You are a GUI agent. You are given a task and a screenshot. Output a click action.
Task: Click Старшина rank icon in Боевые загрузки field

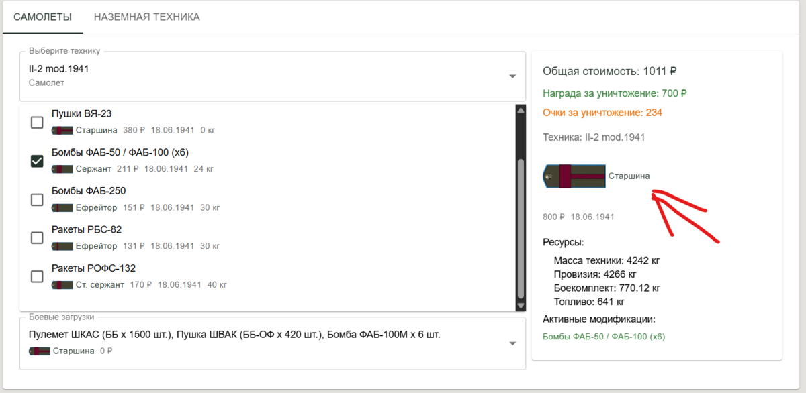(x=40, y=351)
